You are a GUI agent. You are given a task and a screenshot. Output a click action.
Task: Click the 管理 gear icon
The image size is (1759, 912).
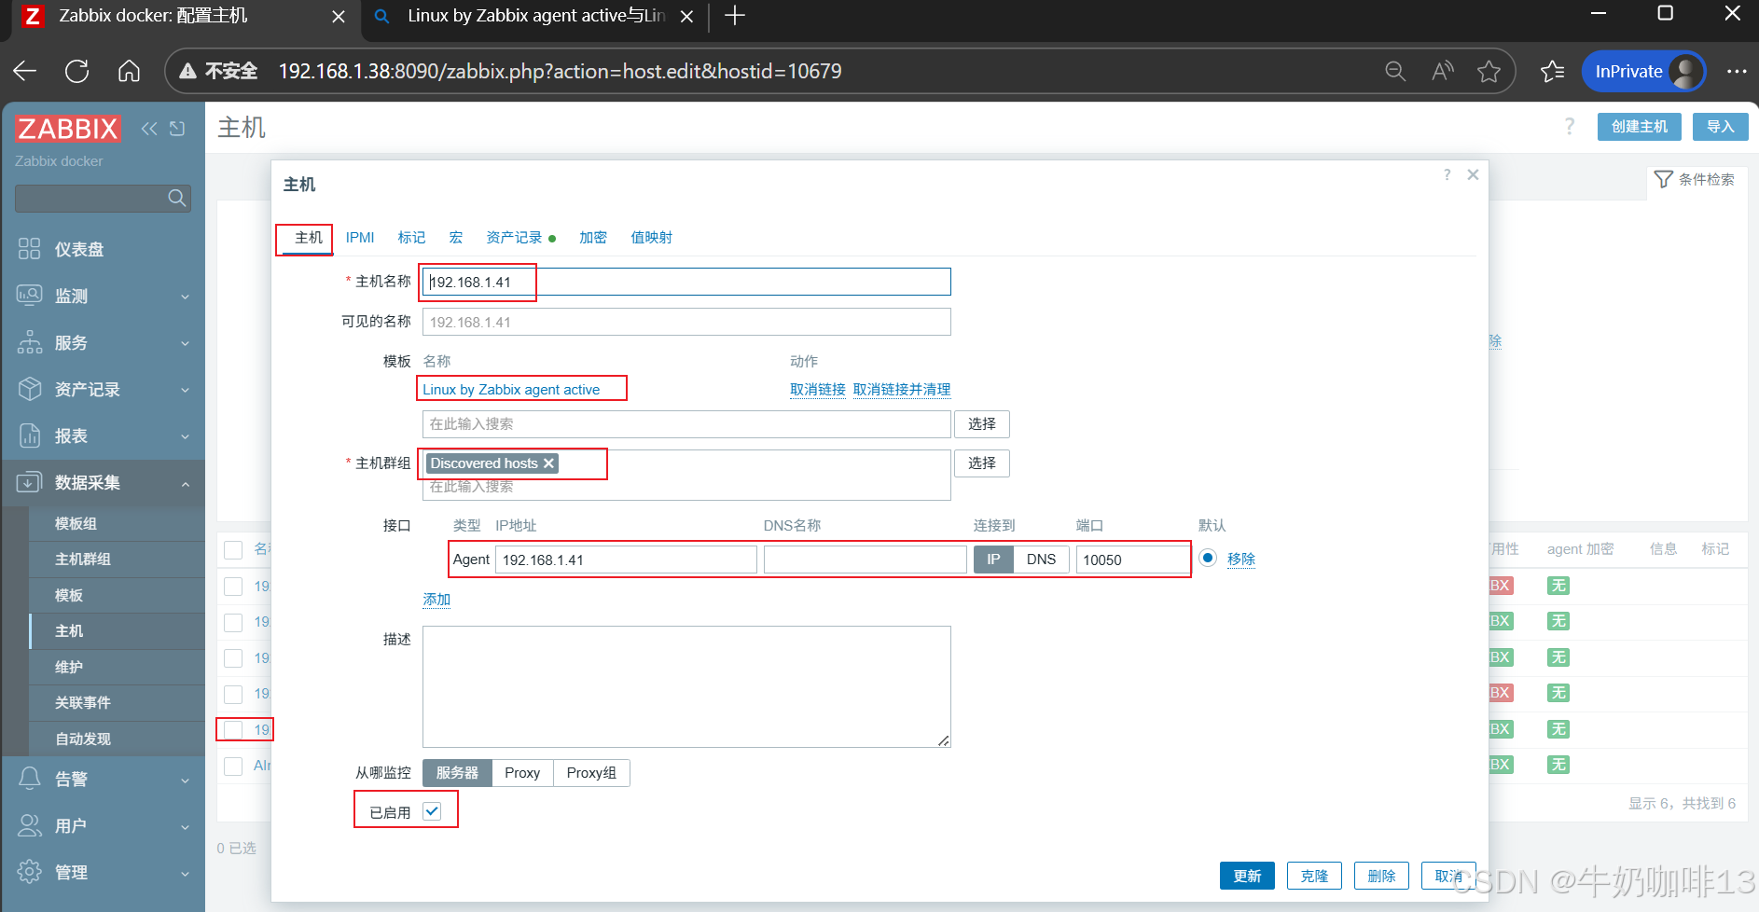coord(30,872)
